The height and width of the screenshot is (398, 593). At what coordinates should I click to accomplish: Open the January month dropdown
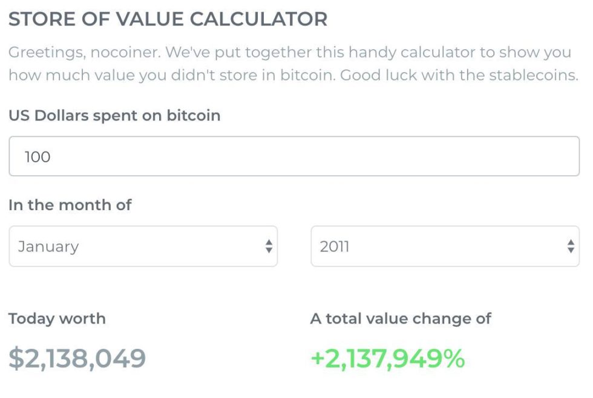[143, 247]
